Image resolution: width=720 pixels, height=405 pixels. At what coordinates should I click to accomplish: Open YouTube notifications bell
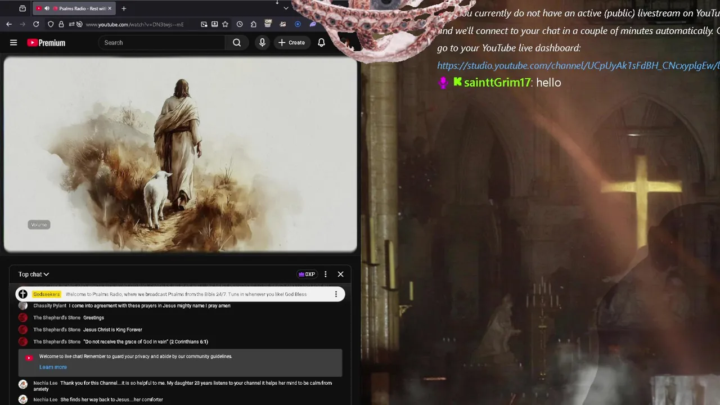[x=321, y=43]
